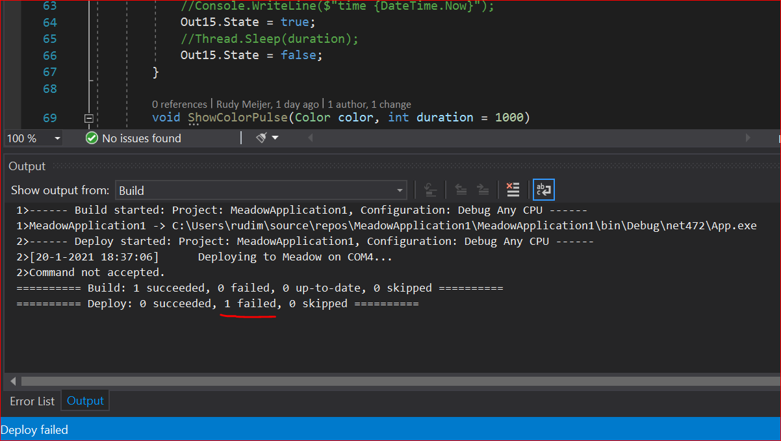The image size is (781, 441).
Task: Click the Find Message in Code icon
Action: pos(430,189)
